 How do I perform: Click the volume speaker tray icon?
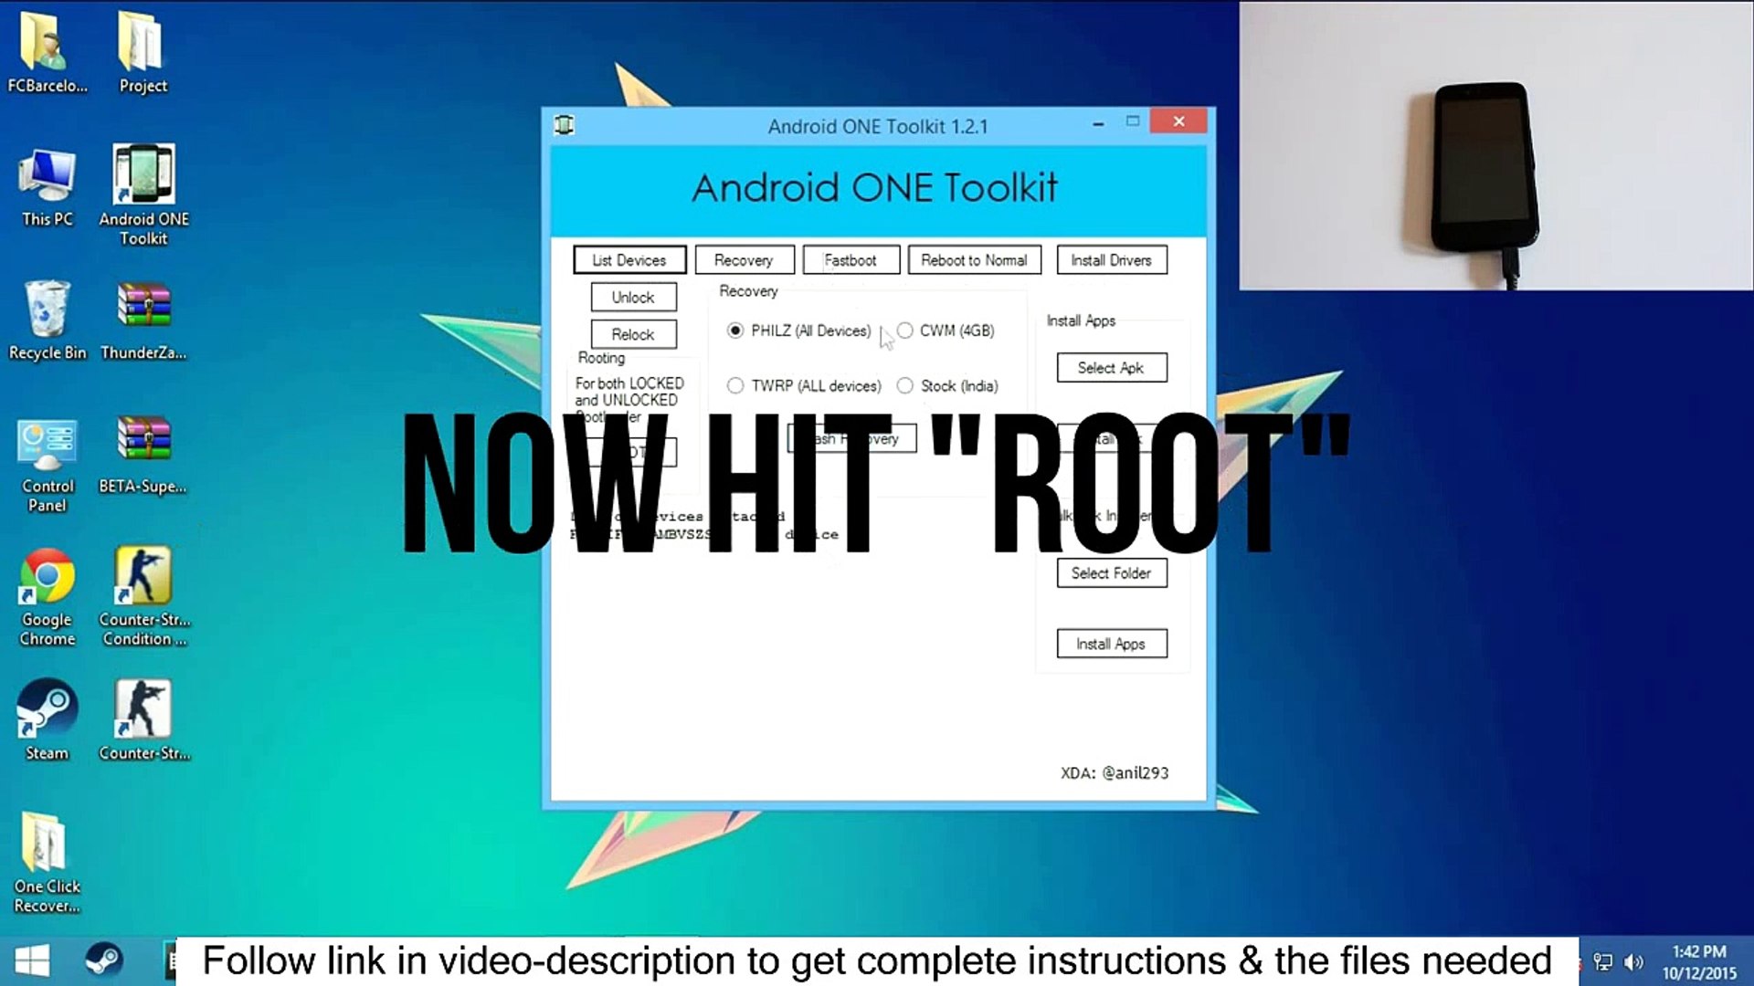(1634, 961)
